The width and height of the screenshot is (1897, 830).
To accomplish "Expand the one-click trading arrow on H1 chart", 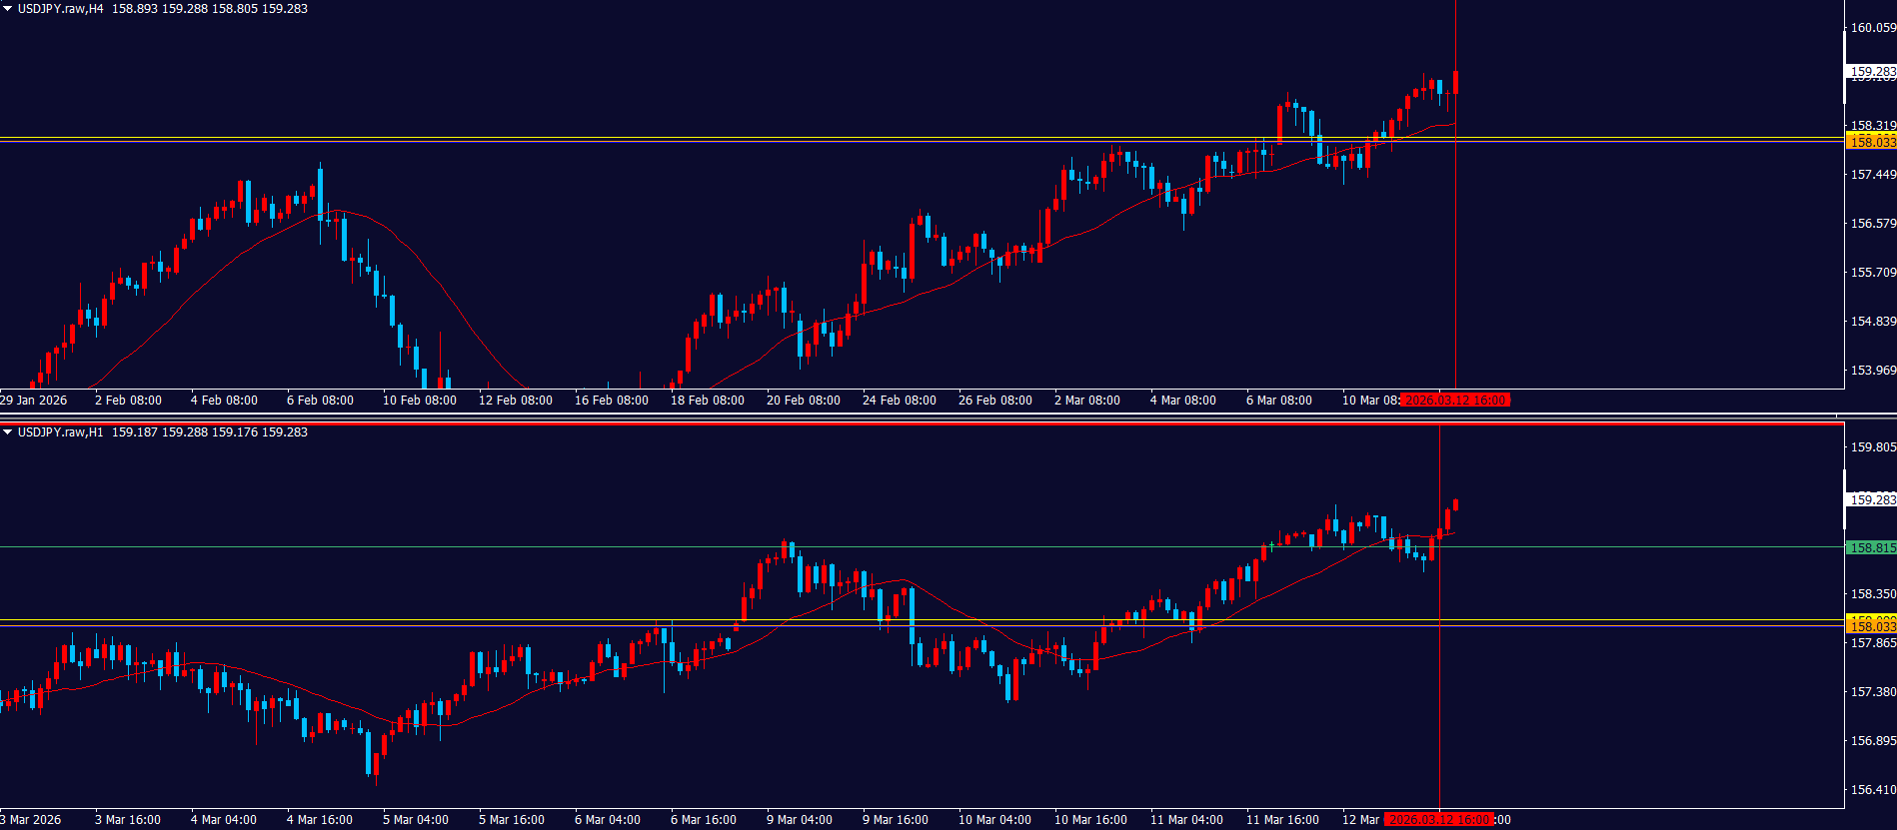I will point(8,432).
